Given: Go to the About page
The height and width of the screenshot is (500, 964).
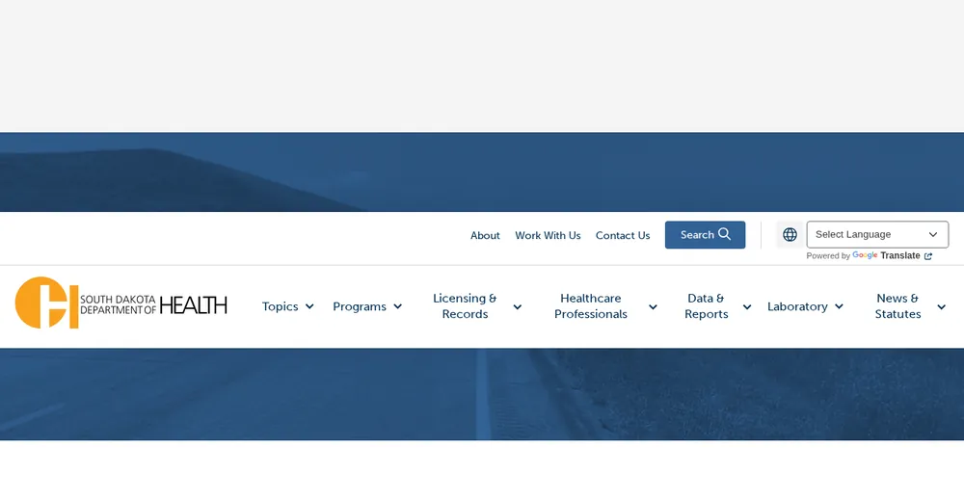Looking at the screenshot, I should (485, 235).
